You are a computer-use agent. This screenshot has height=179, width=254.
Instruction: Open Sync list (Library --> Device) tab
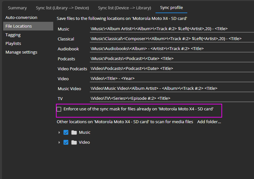(x=62, y=8)
